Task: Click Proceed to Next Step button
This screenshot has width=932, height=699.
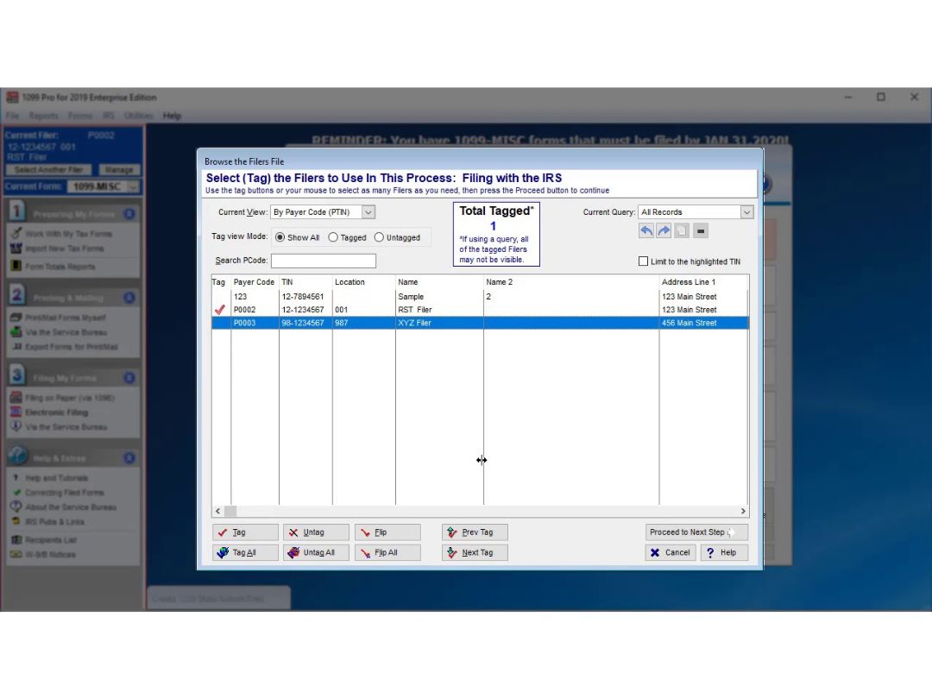Action: click(696, 532)
